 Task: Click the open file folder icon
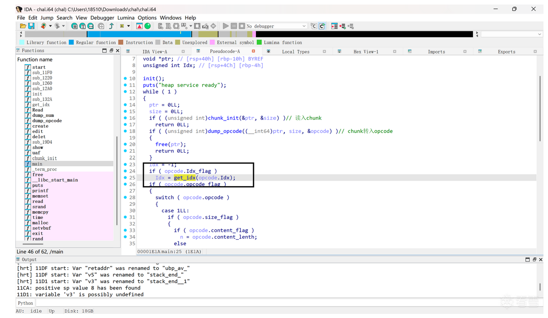tap(23, 26)
